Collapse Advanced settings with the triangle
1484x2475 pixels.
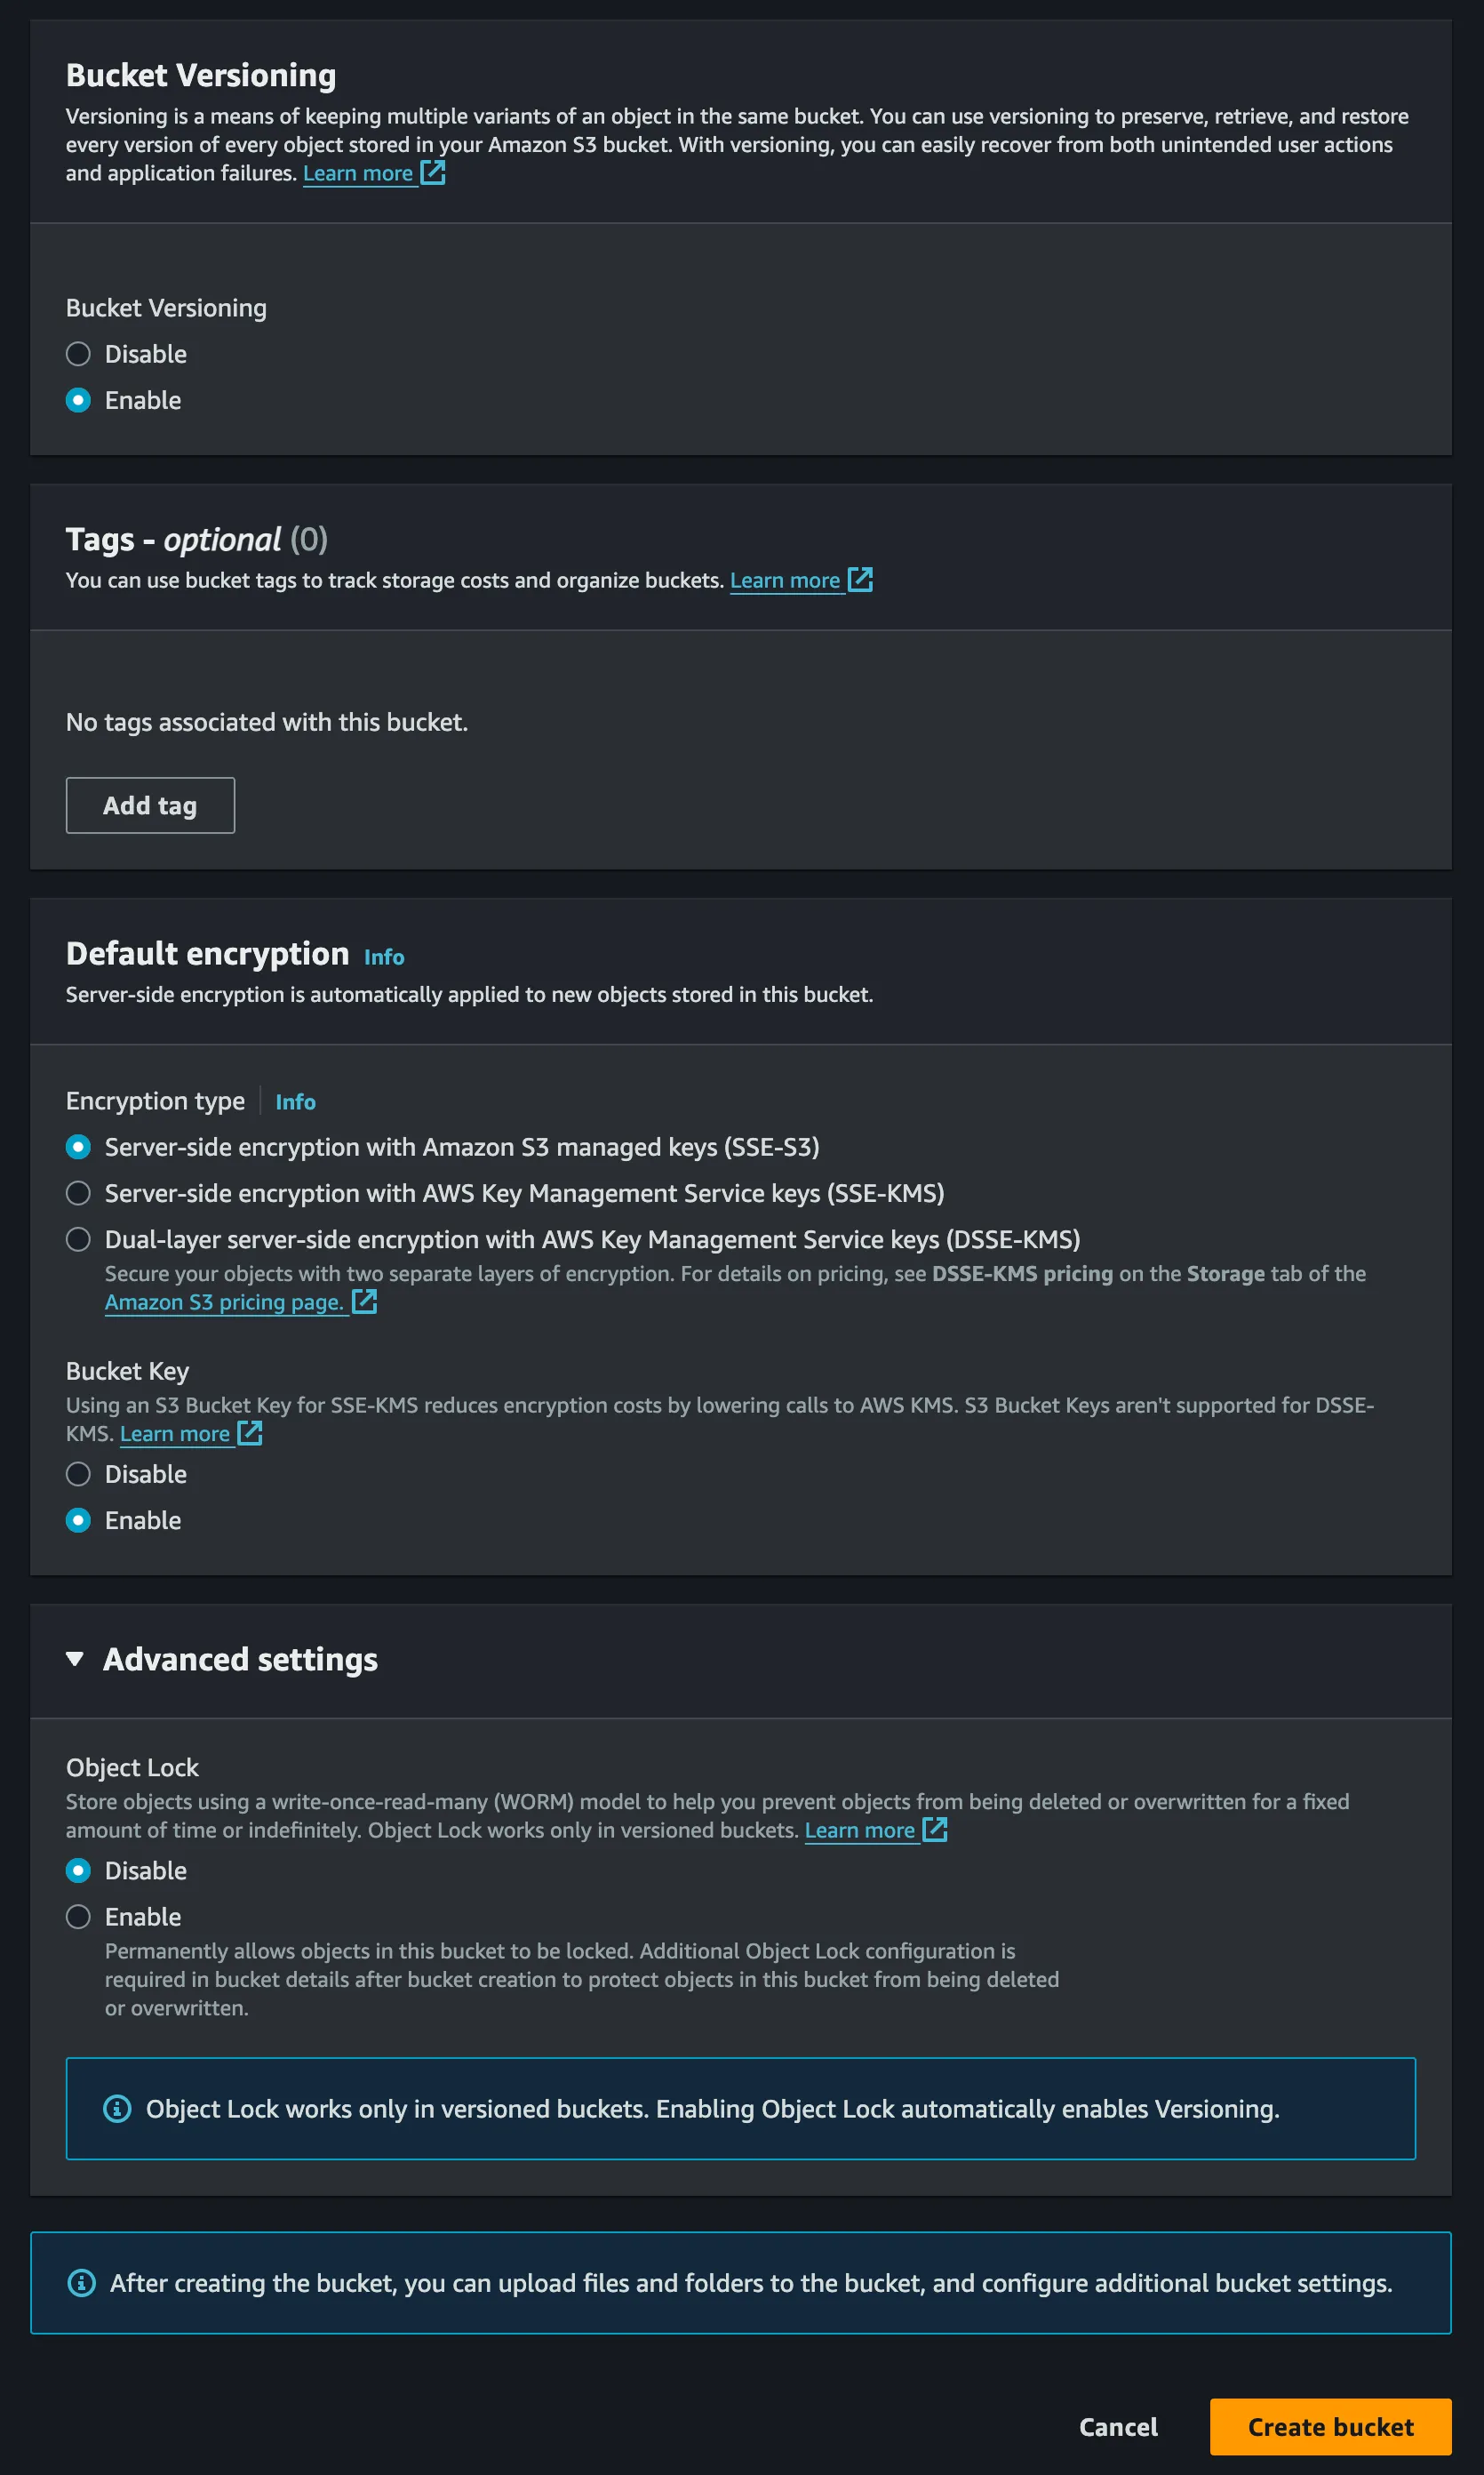[75, 1658]
